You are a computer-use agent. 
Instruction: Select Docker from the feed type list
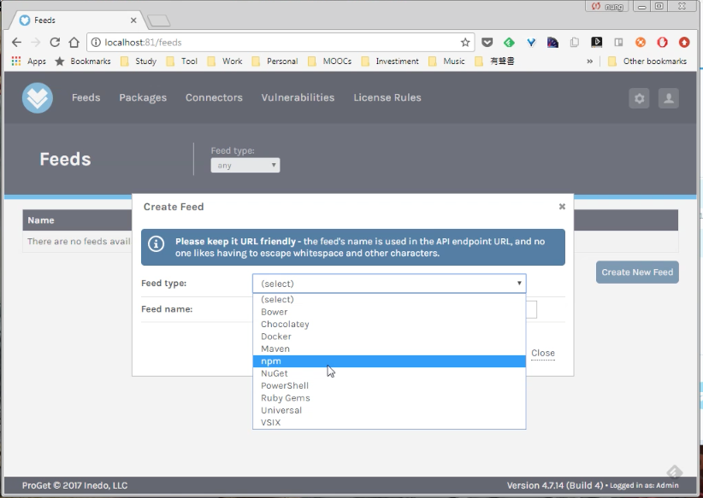click(x=389, y=337)
